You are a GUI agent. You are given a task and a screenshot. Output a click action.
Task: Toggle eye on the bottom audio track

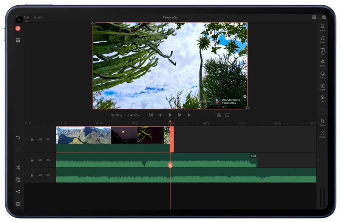(x=48, y=175)
